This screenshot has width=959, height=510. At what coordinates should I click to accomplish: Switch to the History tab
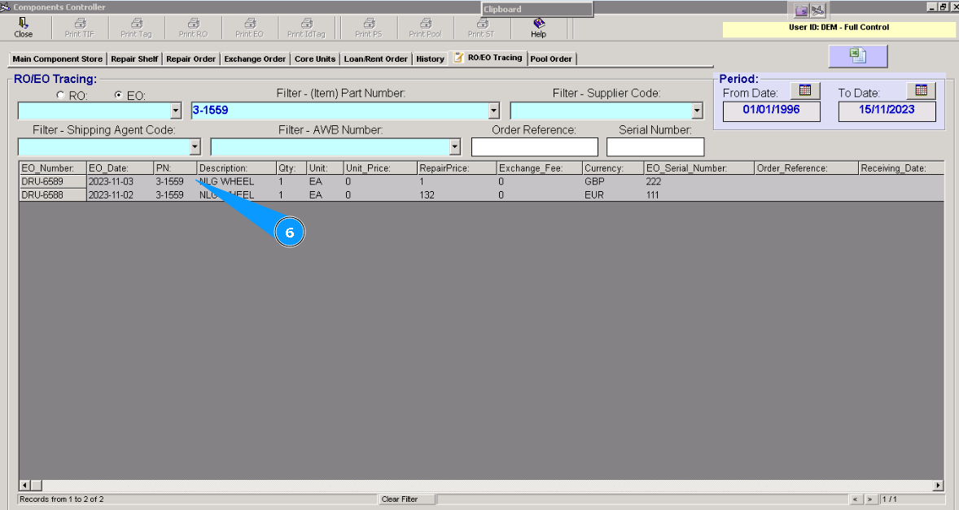430,59
